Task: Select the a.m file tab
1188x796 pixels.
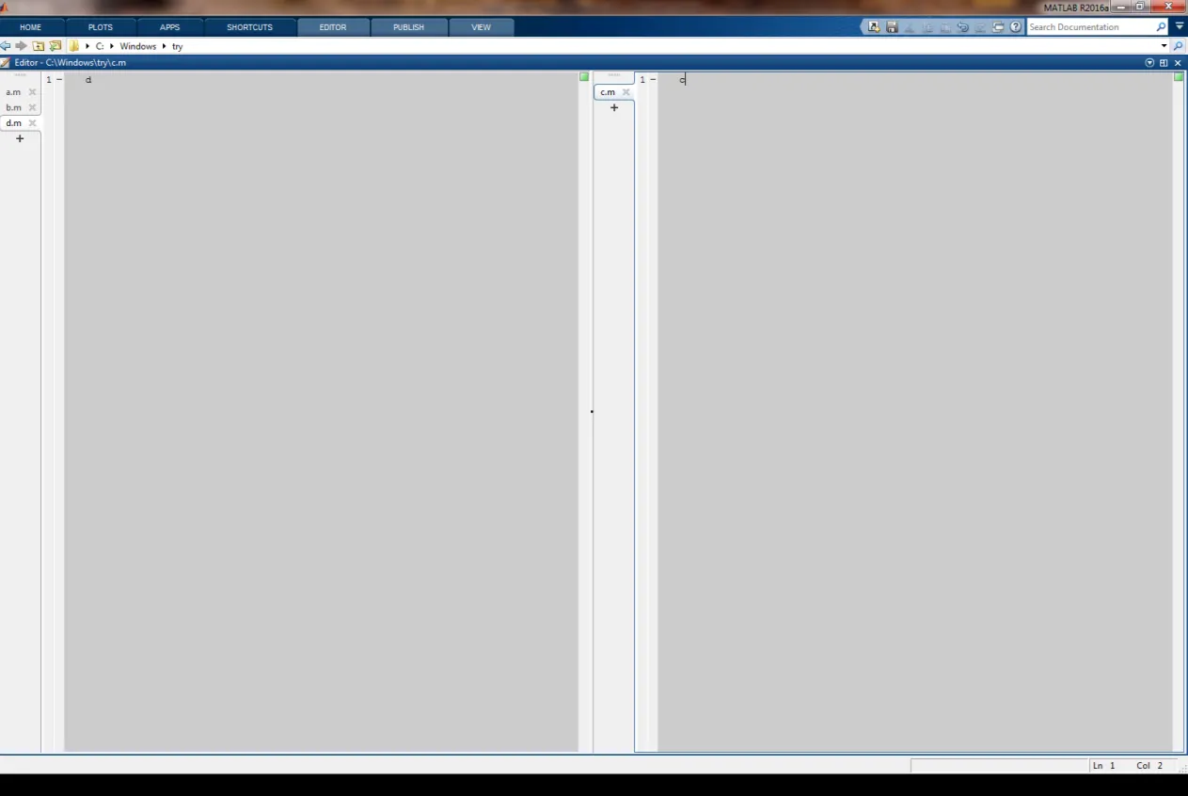Action: 14,92
